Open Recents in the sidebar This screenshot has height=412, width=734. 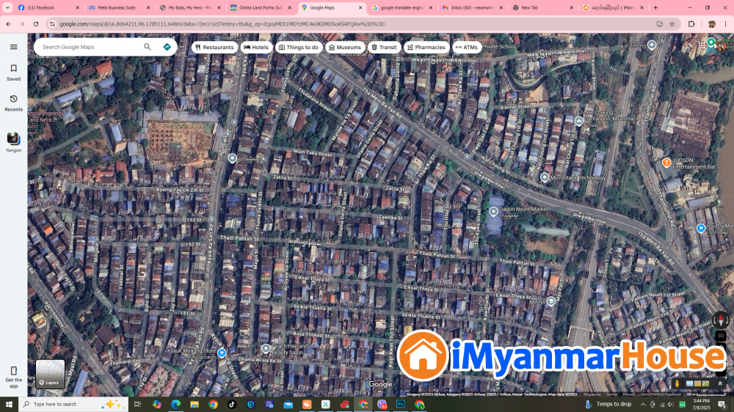(x=13, y=103)
